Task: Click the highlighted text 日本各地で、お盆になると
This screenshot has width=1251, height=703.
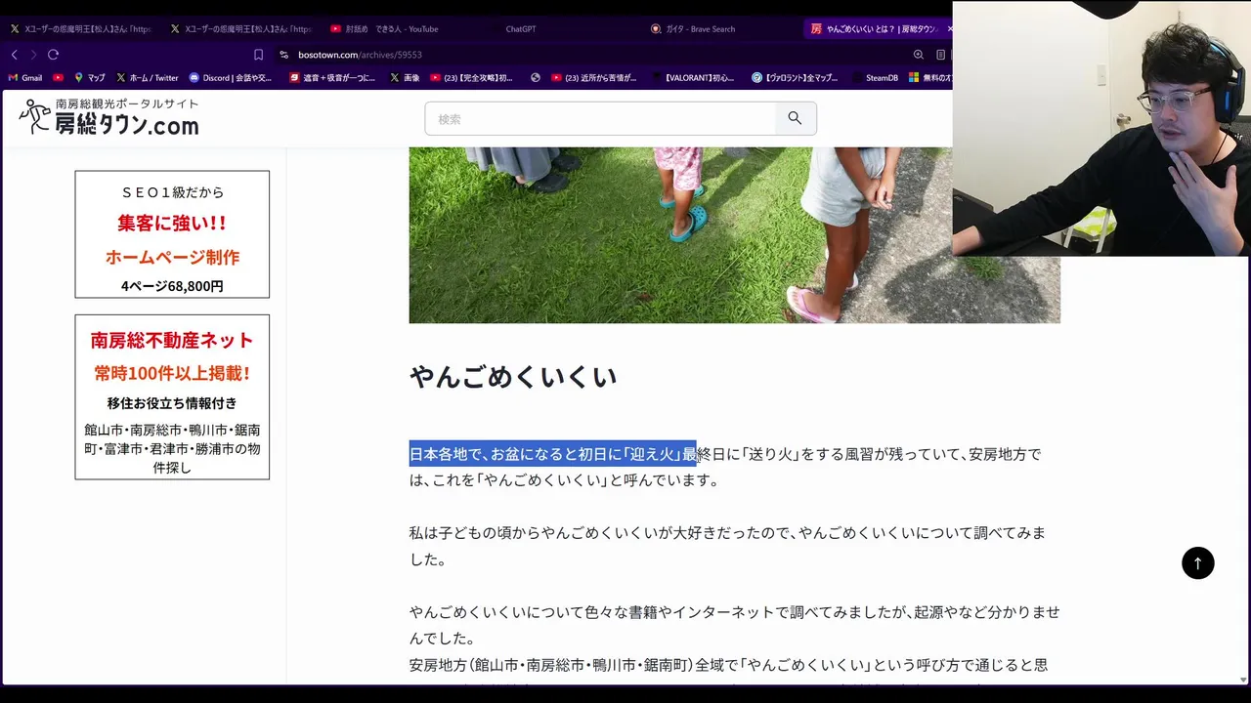Action: click(552, 454)
